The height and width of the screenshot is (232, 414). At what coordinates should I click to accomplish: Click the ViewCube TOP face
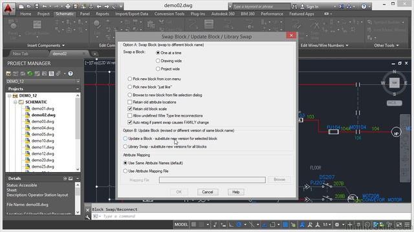coord(394,82)
